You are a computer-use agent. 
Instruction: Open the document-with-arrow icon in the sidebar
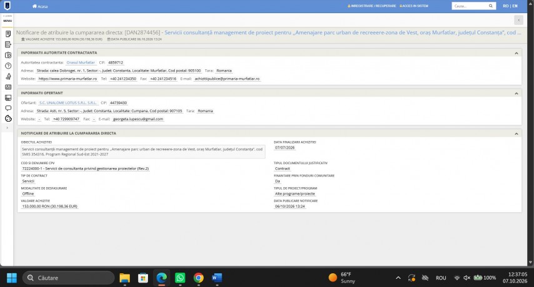click(8, 44)
